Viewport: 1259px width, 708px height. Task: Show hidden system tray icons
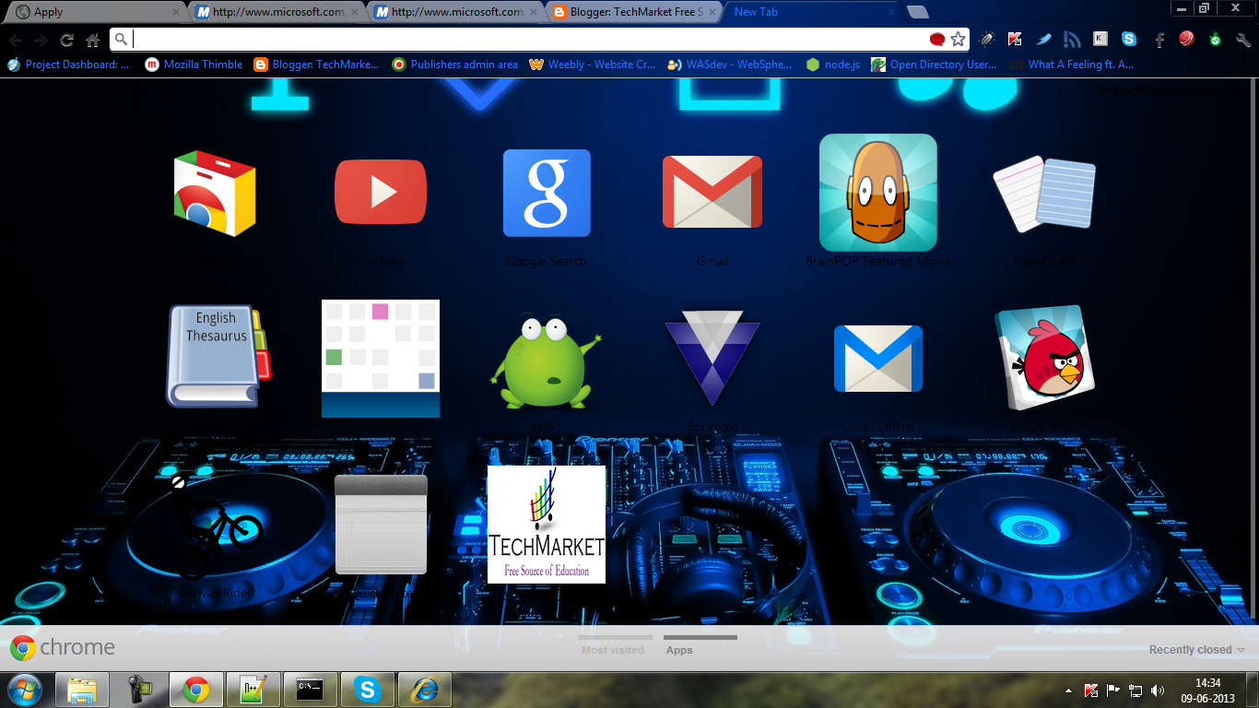[1069, 690]
